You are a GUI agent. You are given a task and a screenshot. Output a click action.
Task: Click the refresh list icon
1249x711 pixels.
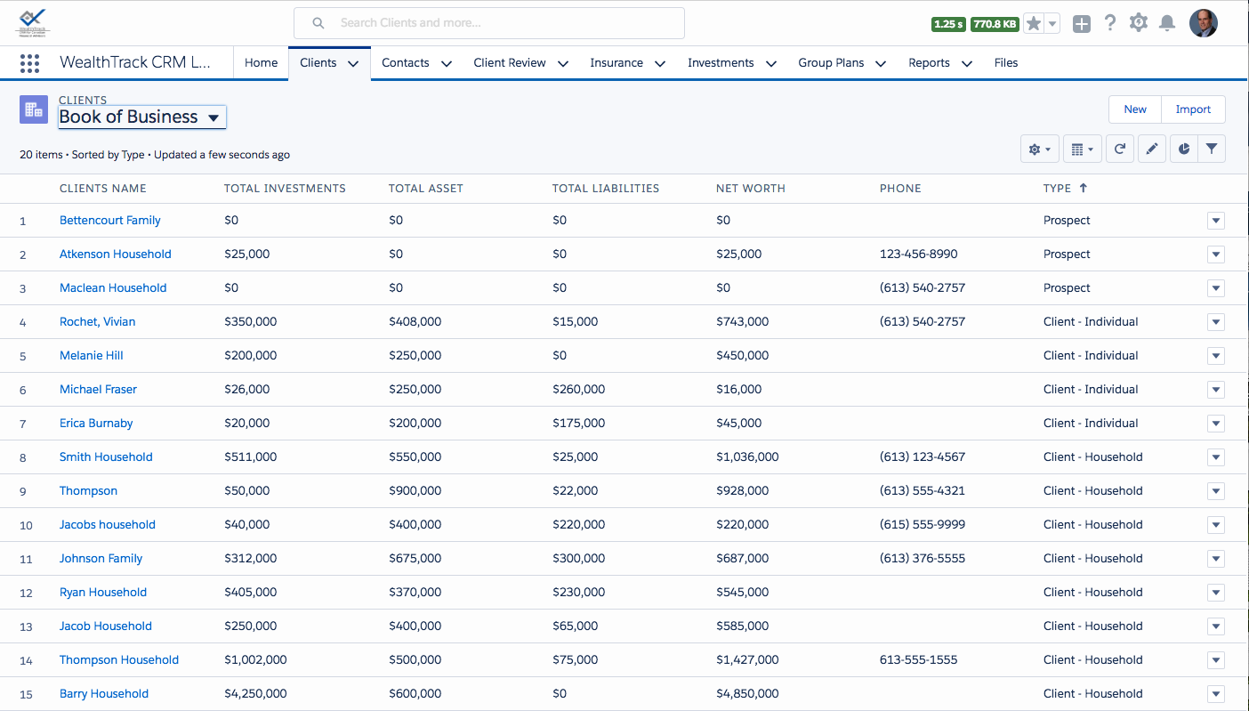[1119, 149]
